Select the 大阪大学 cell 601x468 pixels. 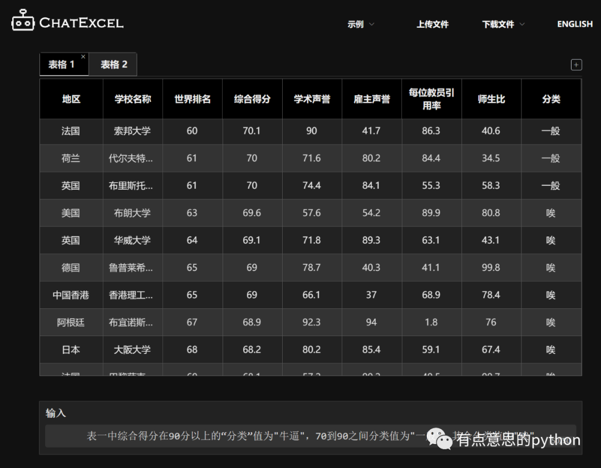pos(132,349)
